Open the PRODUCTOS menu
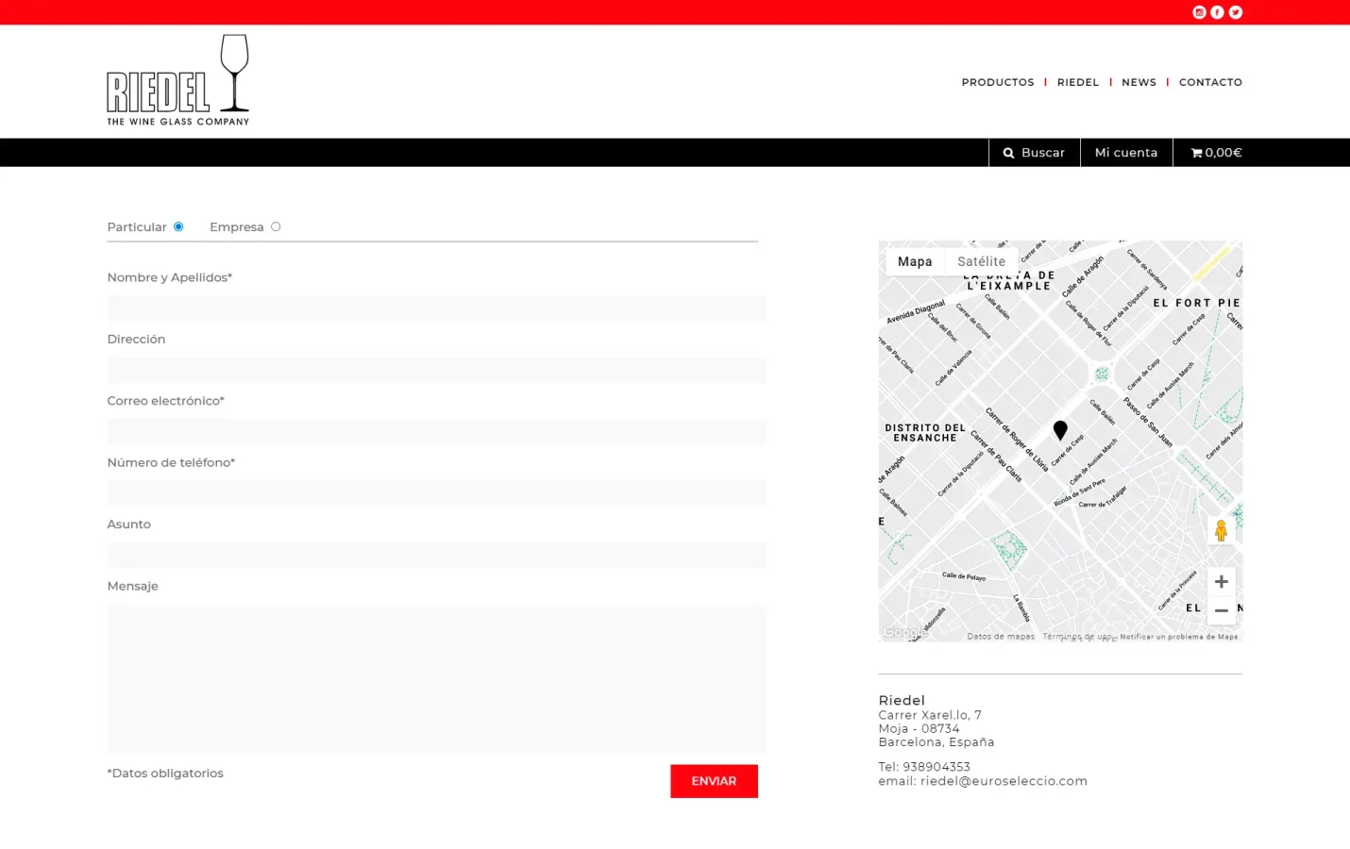 pyautogui.click(x=997, y=82)
